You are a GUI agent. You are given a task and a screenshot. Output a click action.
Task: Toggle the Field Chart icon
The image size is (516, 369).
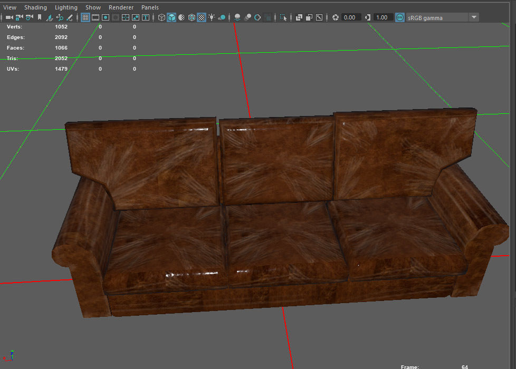pos(126,17)
